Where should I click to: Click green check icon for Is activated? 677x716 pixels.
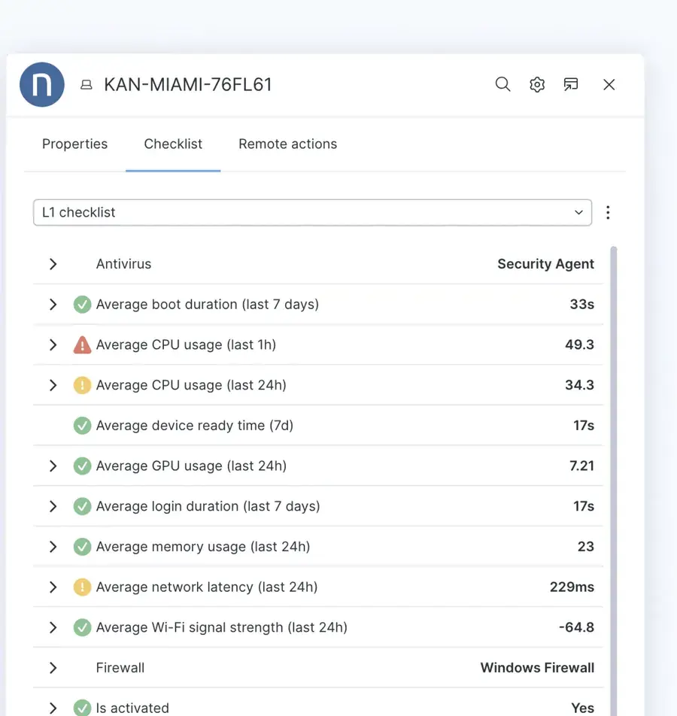pyautogui.click(x=82, y=708)
